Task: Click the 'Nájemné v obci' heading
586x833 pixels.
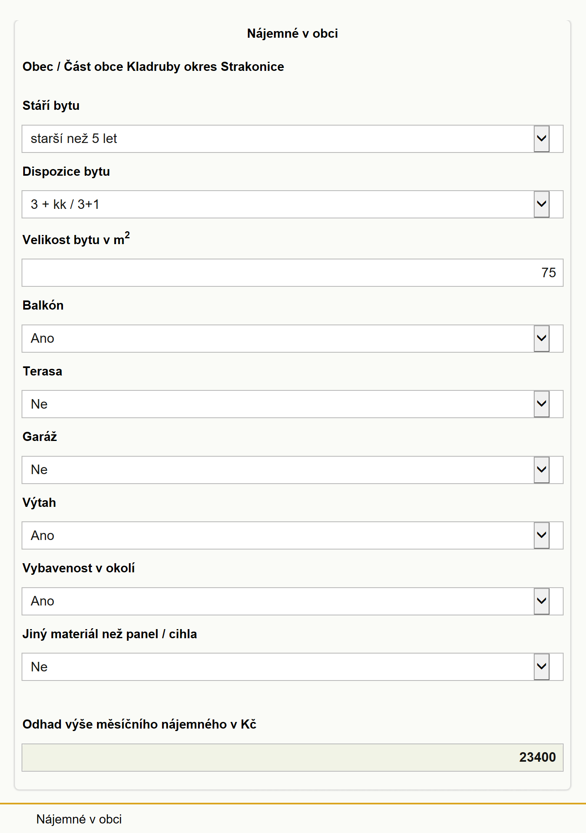Action: pyautogui.click(x=293, y=33)
